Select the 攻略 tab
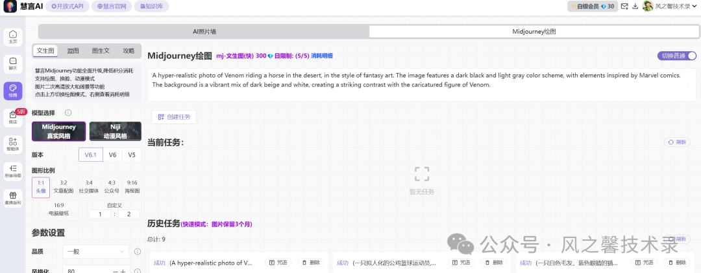701x273 pixels. [129, 50]
